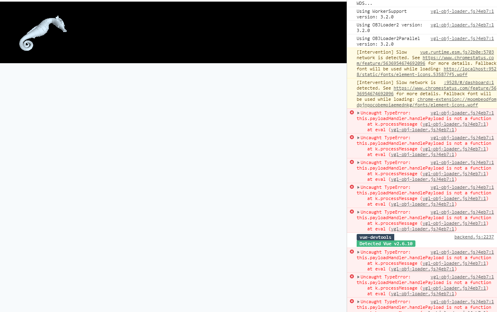Select the 'Using WorkerSupport version: 3.2.0' log text
The height and width of the screenshot is (312, 497).
pyautogui.click(x=381, y=14)
